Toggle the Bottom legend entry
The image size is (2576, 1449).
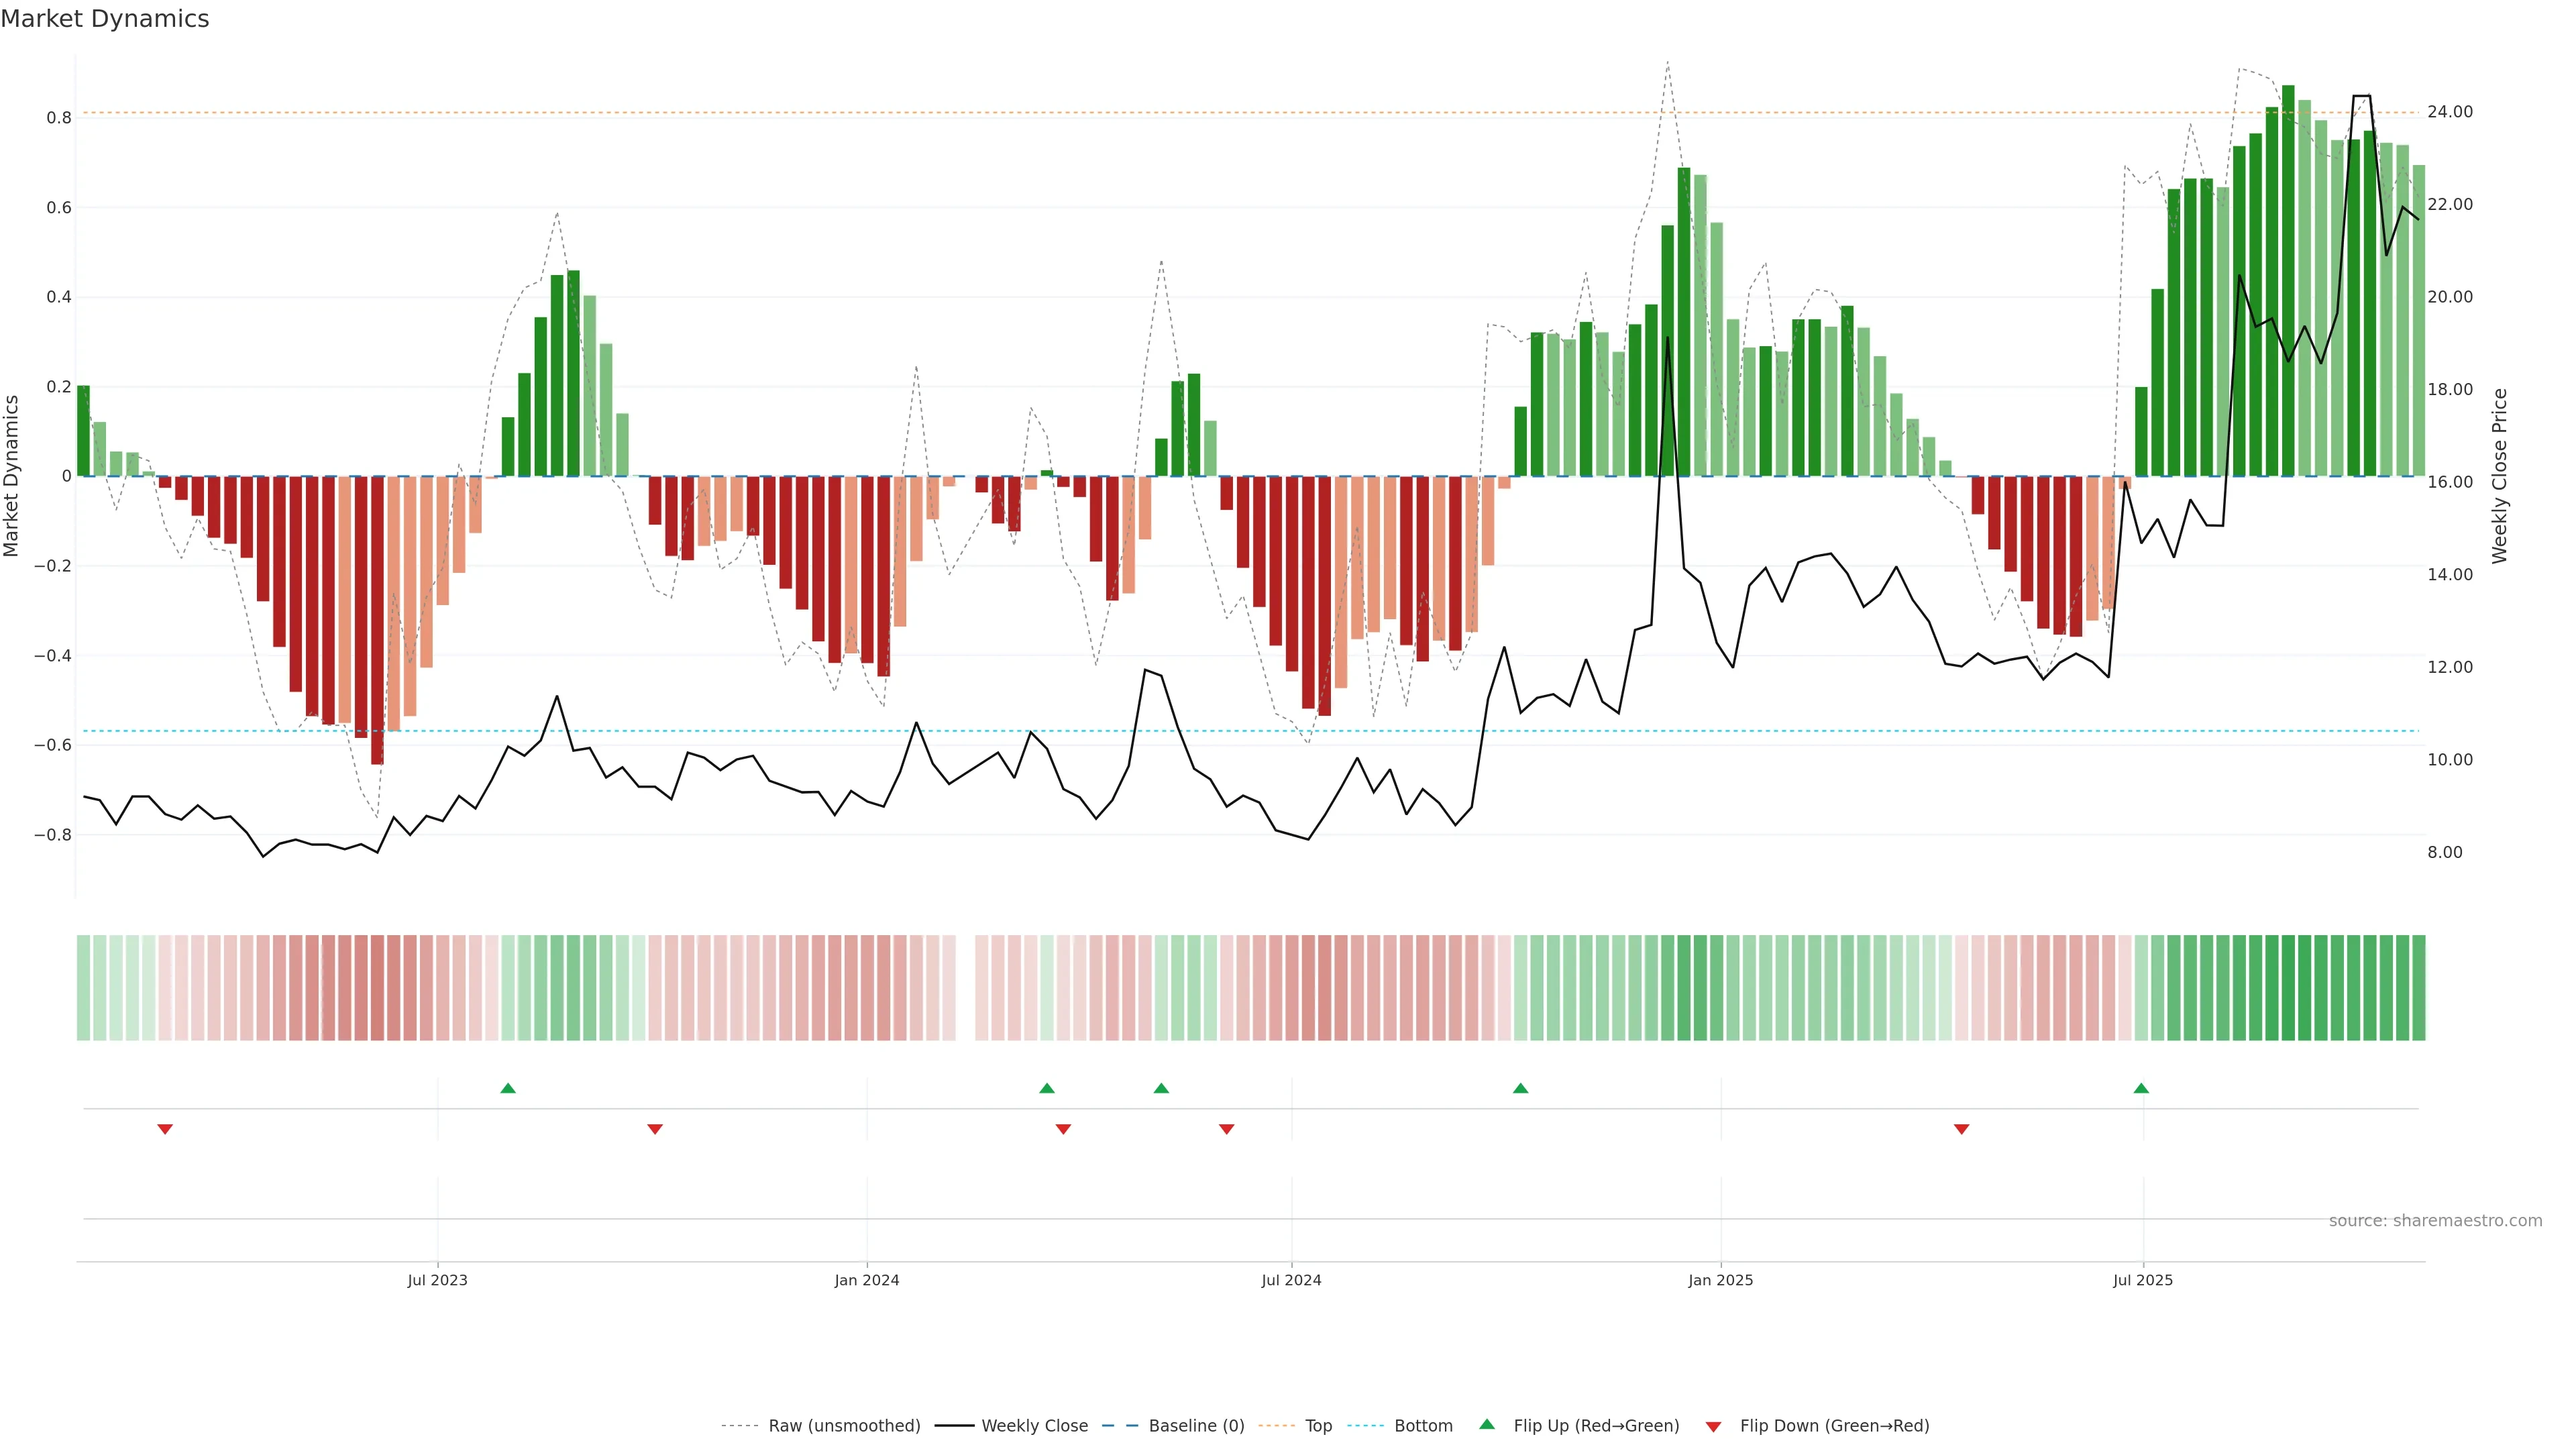pos(1423,1426)
